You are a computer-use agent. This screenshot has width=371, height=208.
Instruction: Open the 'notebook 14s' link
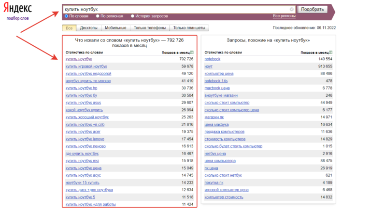(216, 81)
